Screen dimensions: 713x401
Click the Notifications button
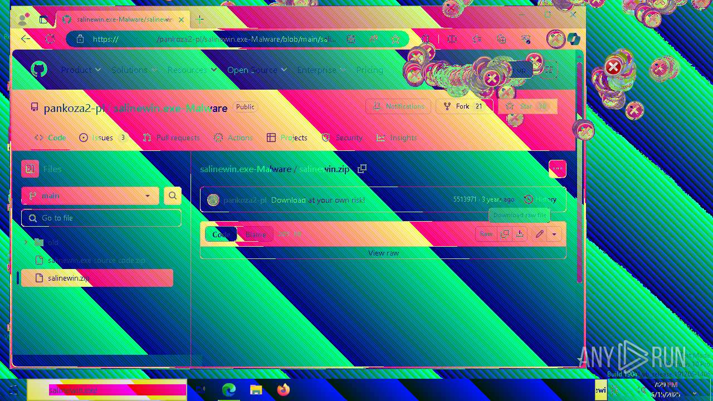(399, 106)
